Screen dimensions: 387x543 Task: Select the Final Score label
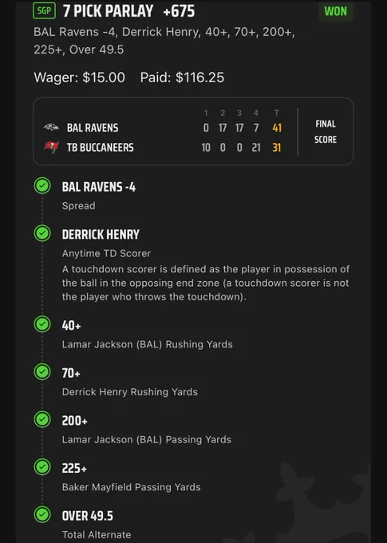pos(326,132)
